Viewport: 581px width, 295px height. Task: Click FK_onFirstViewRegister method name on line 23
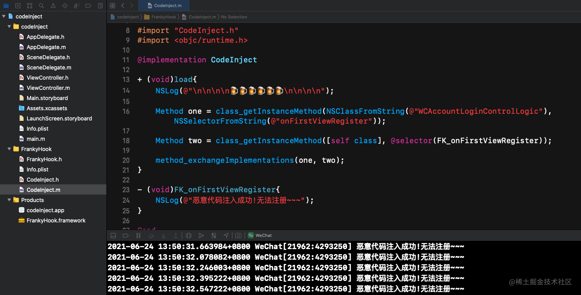pyautogui.click(x=225, y=189)
